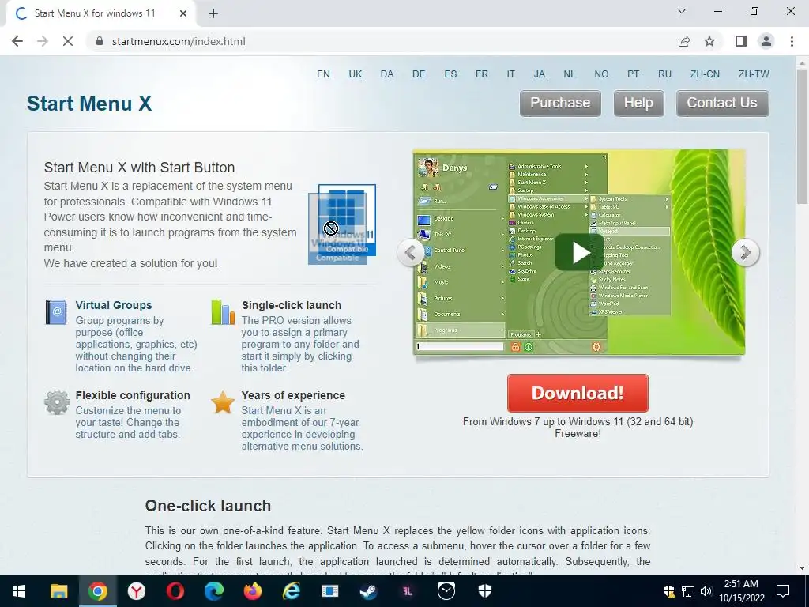Launch Opera from taskbar
809x607 pixels.
(175, 591)
